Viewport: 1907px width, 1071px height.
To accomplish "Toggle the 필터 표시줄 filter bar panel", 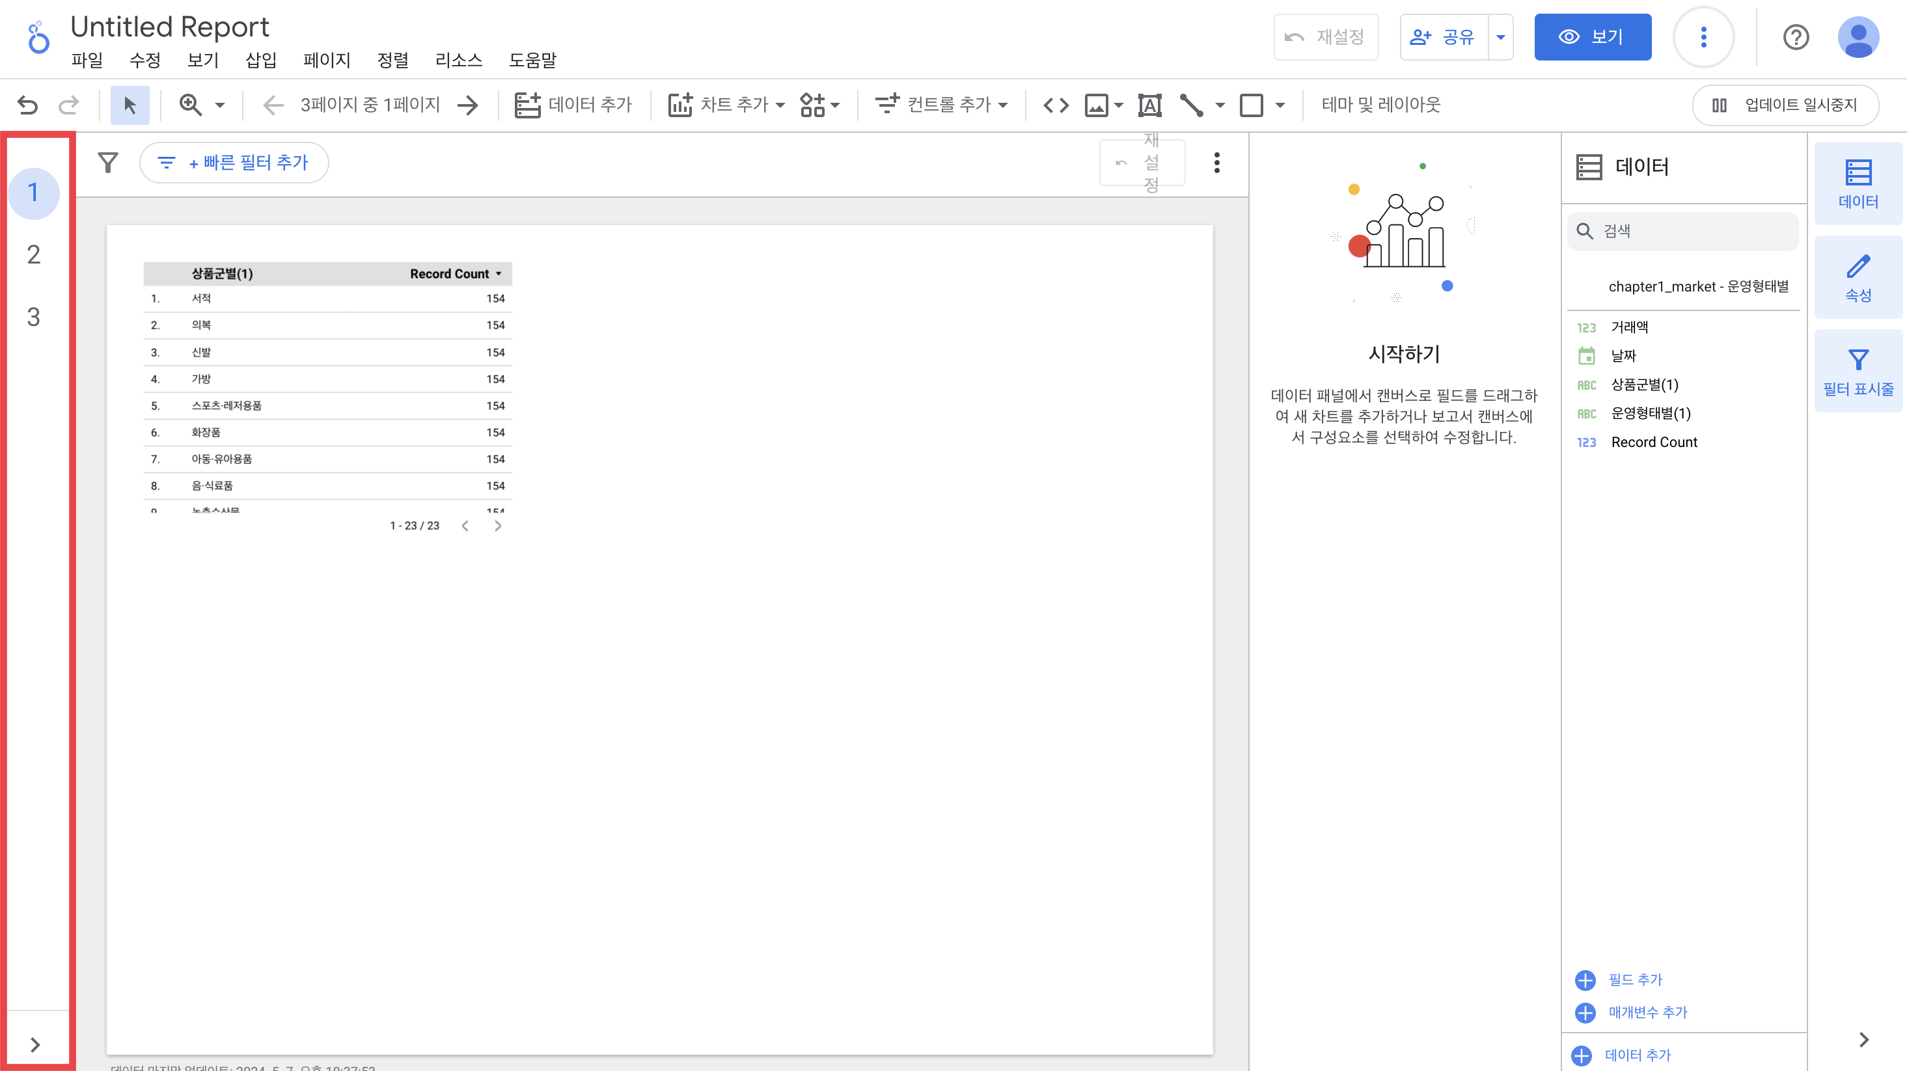I will coord(1858,372).
